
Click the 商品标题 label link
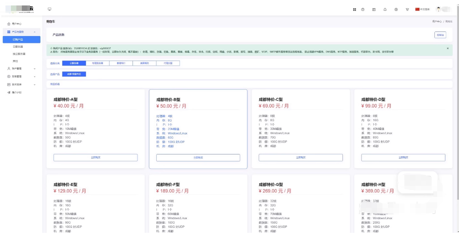click(55, 84)
